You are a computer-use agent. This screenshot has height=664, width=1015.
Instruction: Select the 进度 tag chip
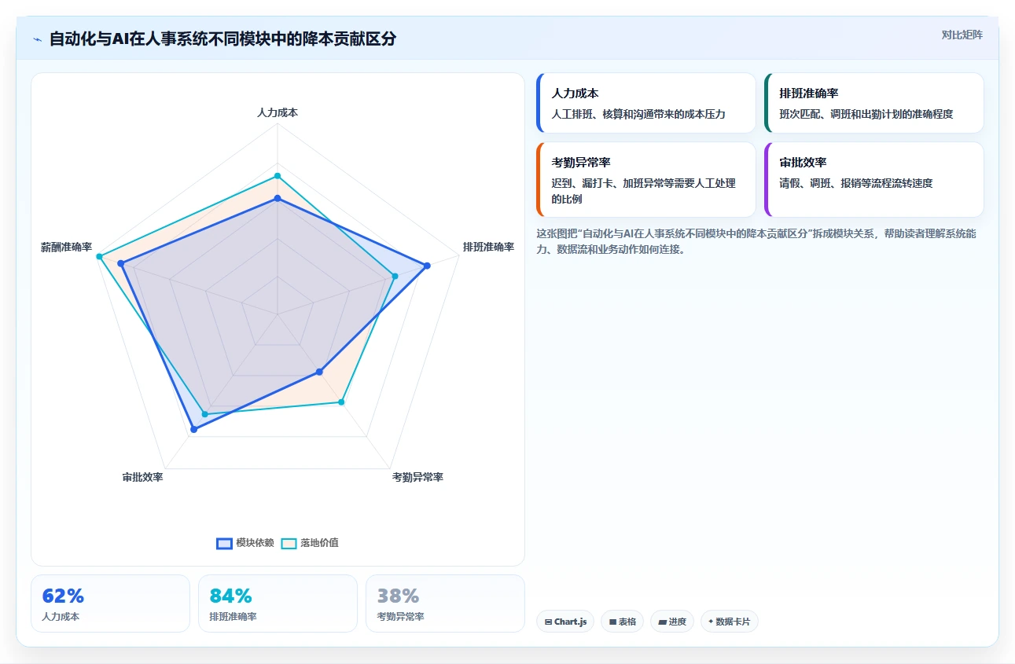672,622
